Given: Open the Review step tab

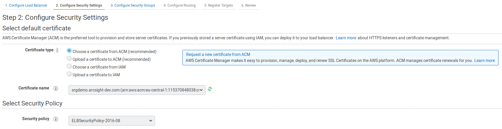Looking at the screenshot, I should tap(248, 5).
